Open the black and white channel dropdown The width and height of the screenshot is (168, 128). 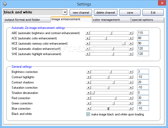[x=65, y=12]
